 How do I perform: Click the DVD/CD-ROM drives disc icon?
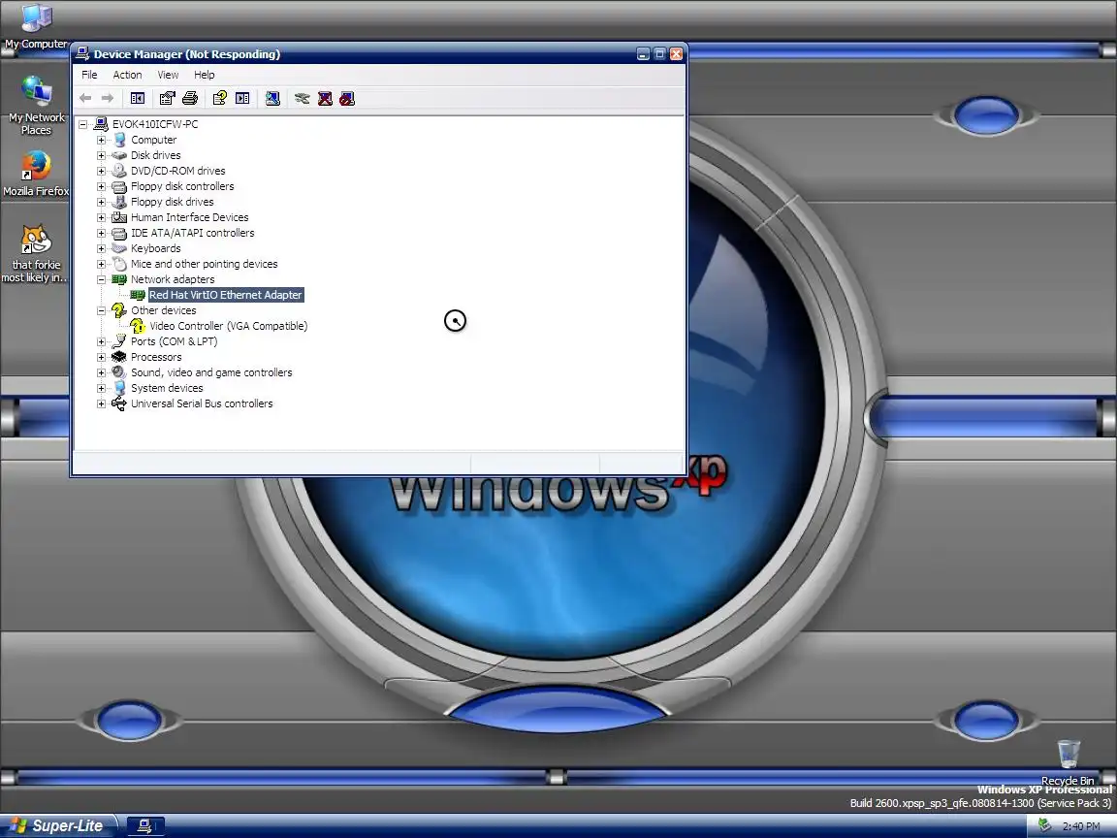click(x=119, y=171)
